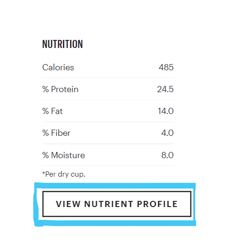This screenshot has height=246, width=229.
Task: Select the 24.5 protein value
Action: (165, 89)
